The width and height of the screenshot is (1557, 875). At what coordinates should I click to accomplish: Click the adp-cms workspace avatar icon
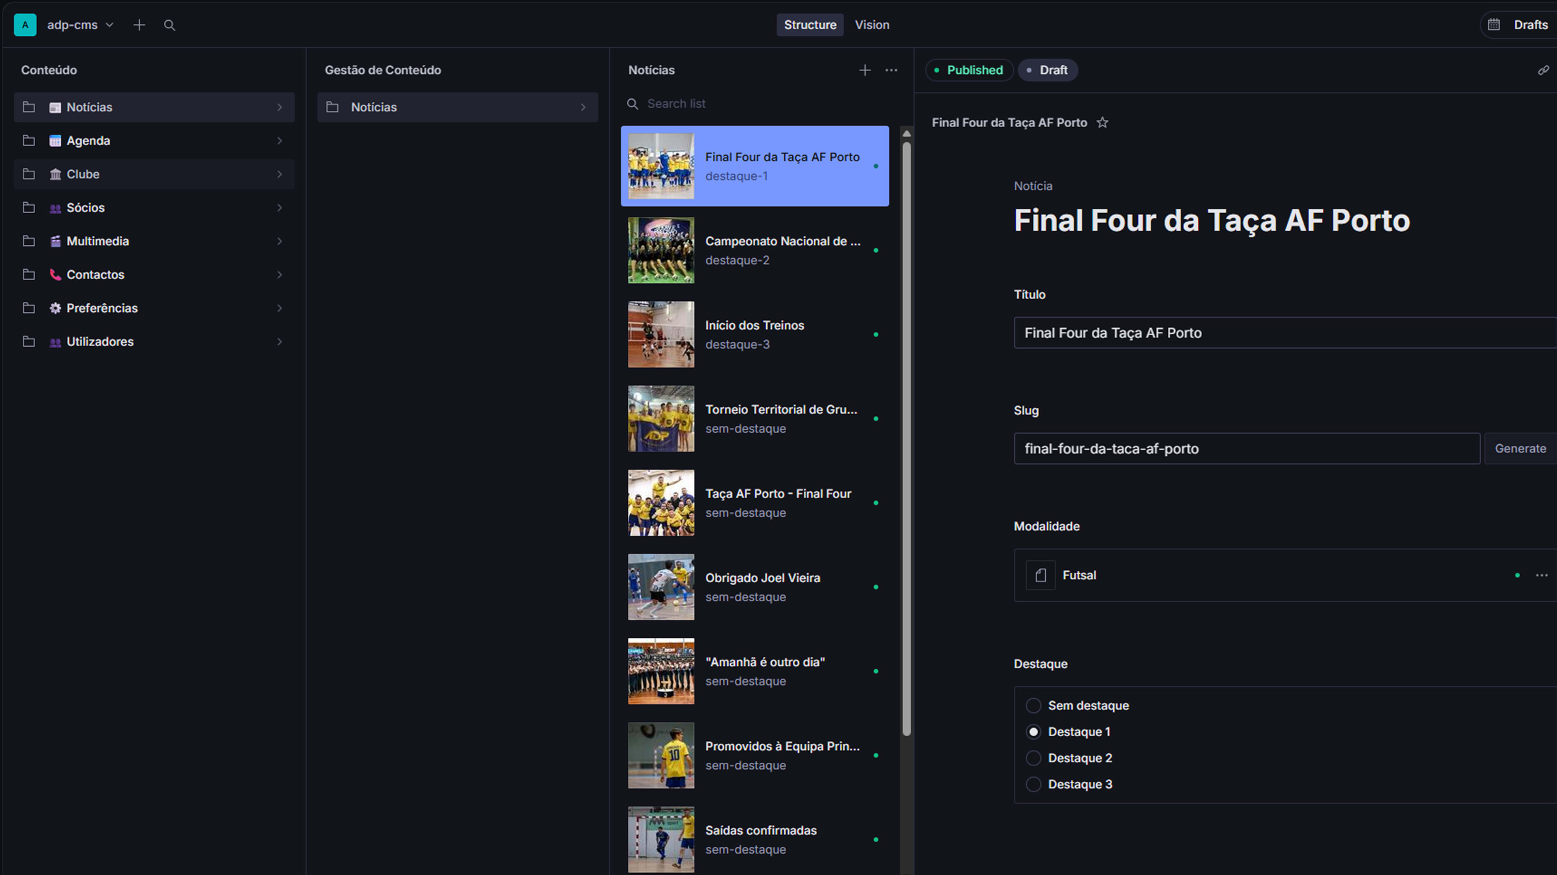click(x=25, y=25)
